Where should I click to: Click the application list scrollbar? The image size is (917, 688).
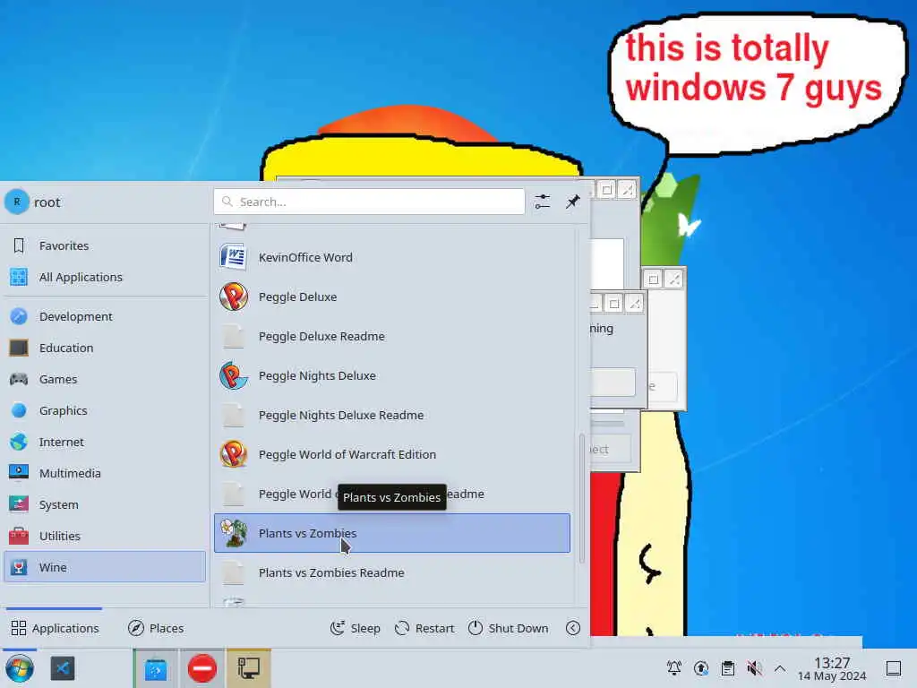(581, 498)
